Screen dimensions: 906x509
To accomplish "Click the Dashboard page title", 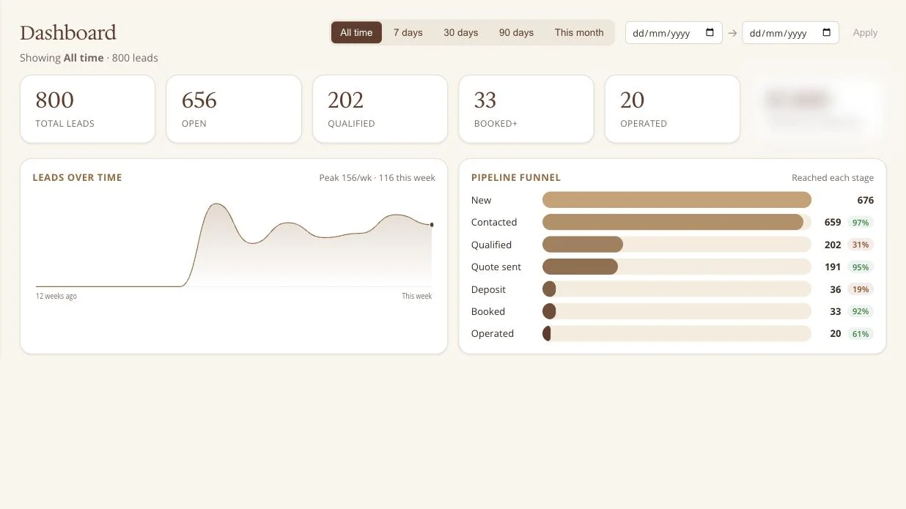I will 68,33.
